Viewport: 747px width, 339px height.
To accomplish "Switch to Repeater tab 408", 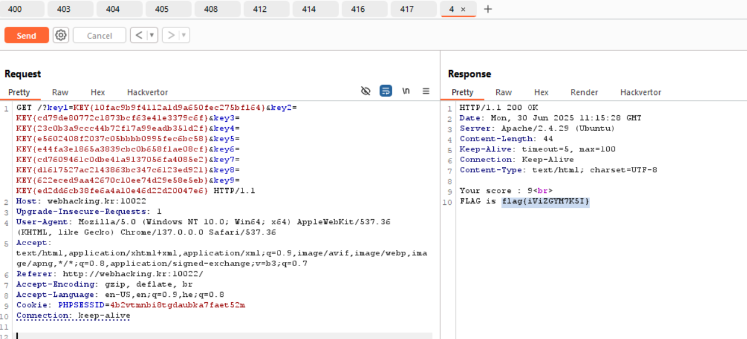I will (x=218, y=9).
